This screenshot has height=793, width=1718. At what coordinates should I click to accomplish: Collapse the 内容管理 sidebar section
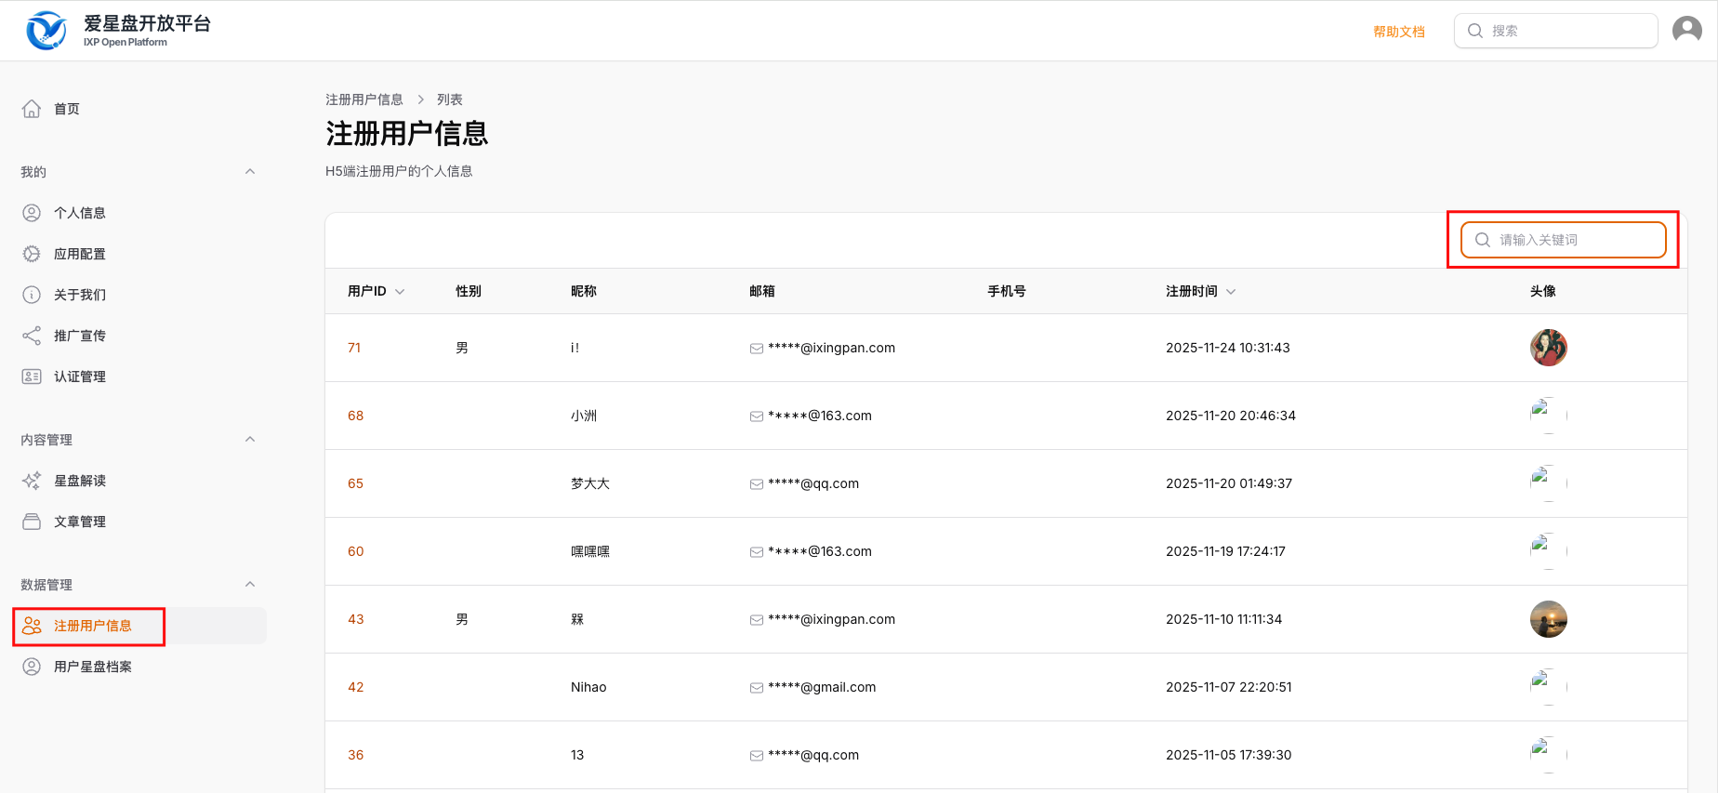point(249,440)
